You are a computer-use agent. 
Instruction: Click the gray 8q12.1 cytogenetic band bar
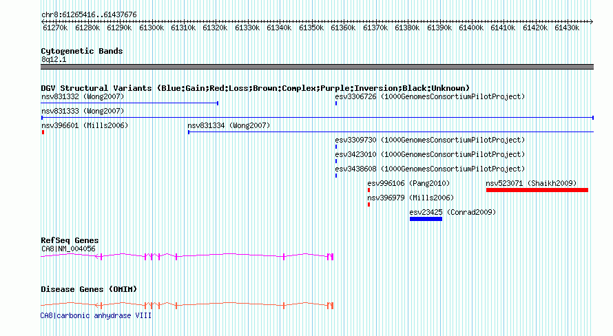[x=317, y=67]
